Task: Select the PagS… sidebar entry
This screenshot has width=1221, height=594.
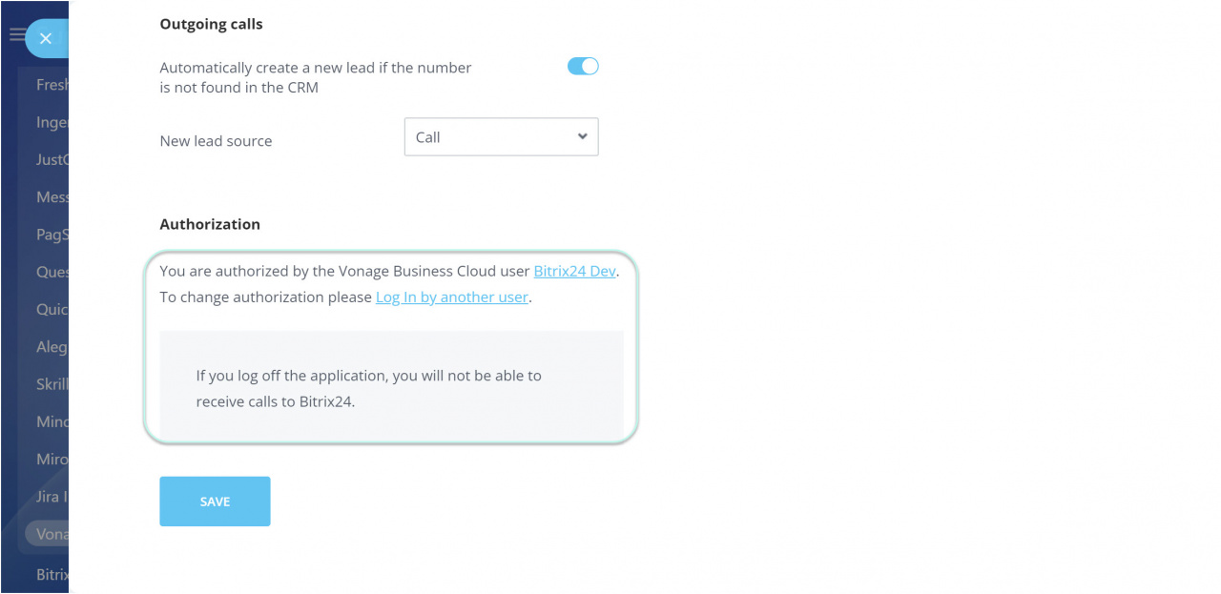Action: coord(52,235)
